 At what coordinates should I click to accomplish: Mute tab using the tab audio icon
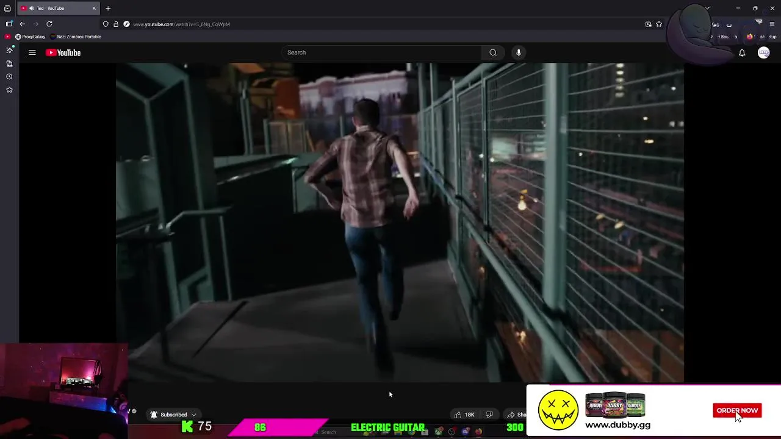(31, 8)
